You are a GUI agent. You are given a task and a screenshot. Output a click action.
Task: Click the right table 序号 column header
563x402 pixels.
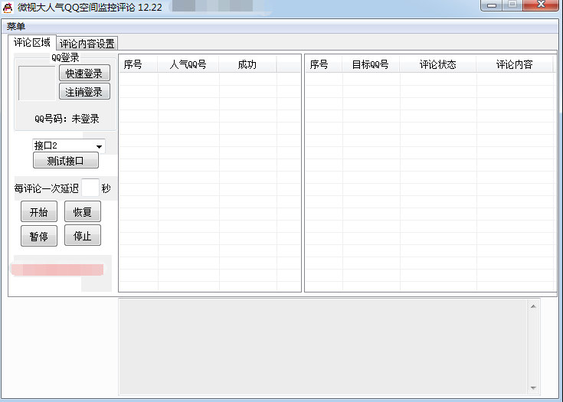(x=323, y=64)
